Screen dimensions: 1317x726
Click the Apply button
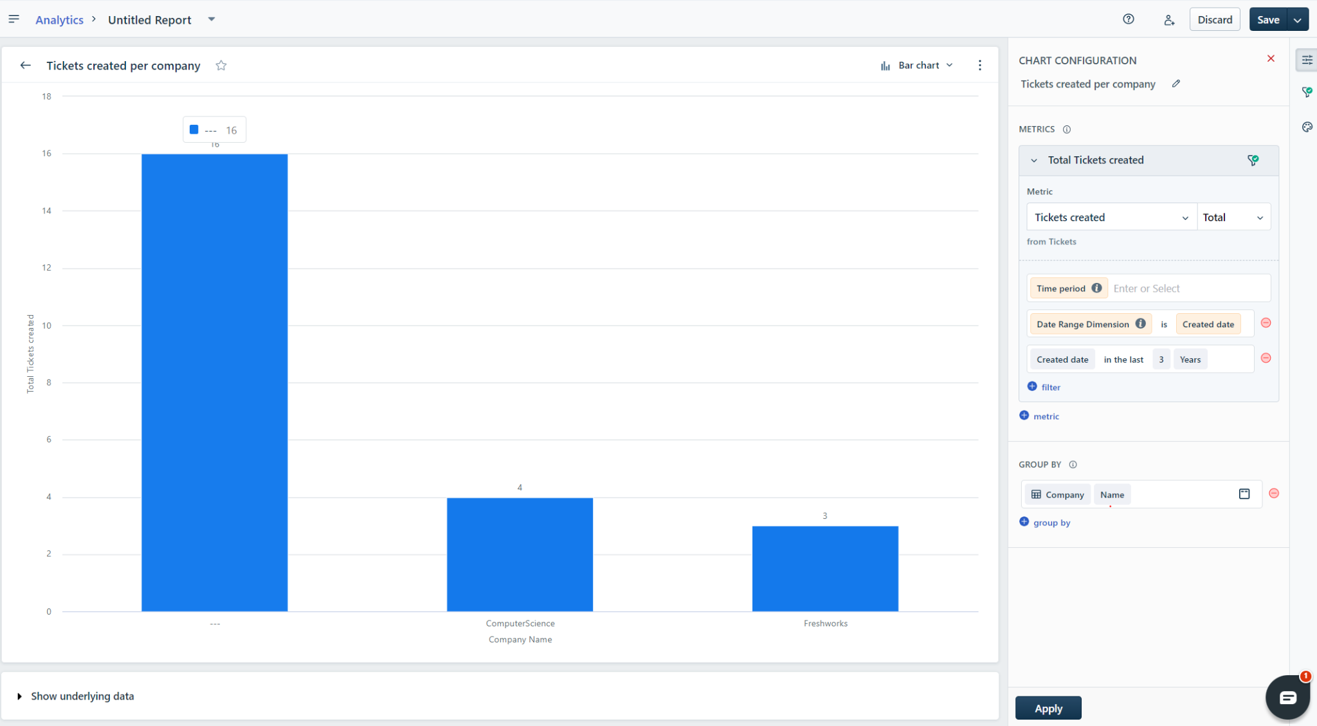pyautogui.click(x=1048, y=708)
